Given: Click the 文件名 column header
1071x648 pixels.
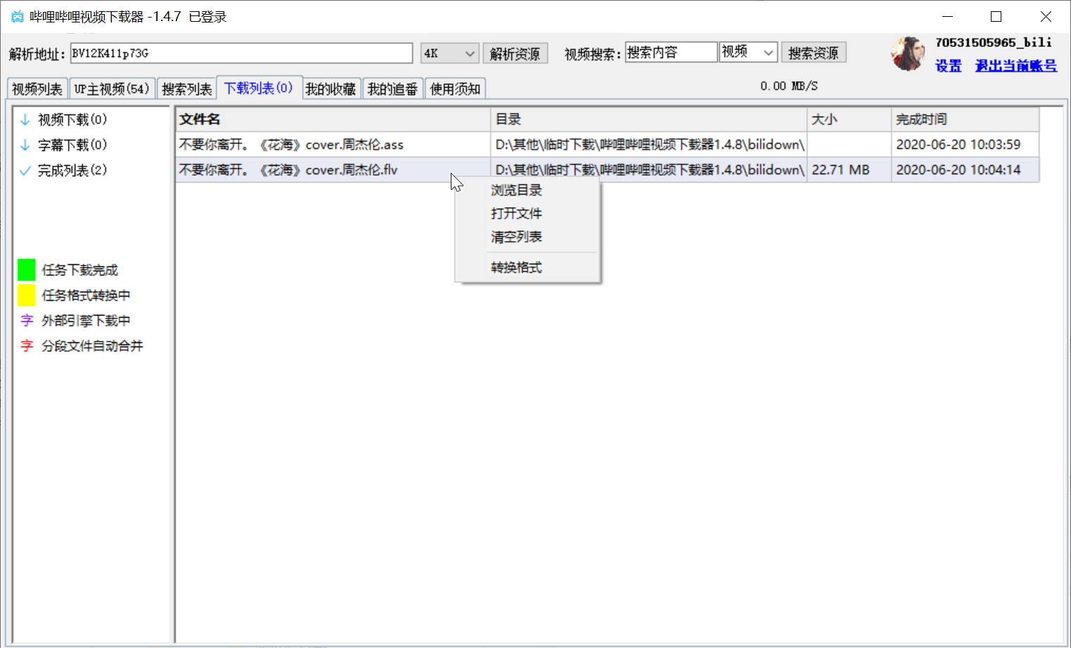Looking at the screenshot, I should 333,119.
